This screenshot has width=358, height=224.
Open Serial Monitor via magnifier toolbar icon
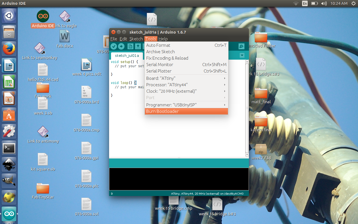(241, 46)
